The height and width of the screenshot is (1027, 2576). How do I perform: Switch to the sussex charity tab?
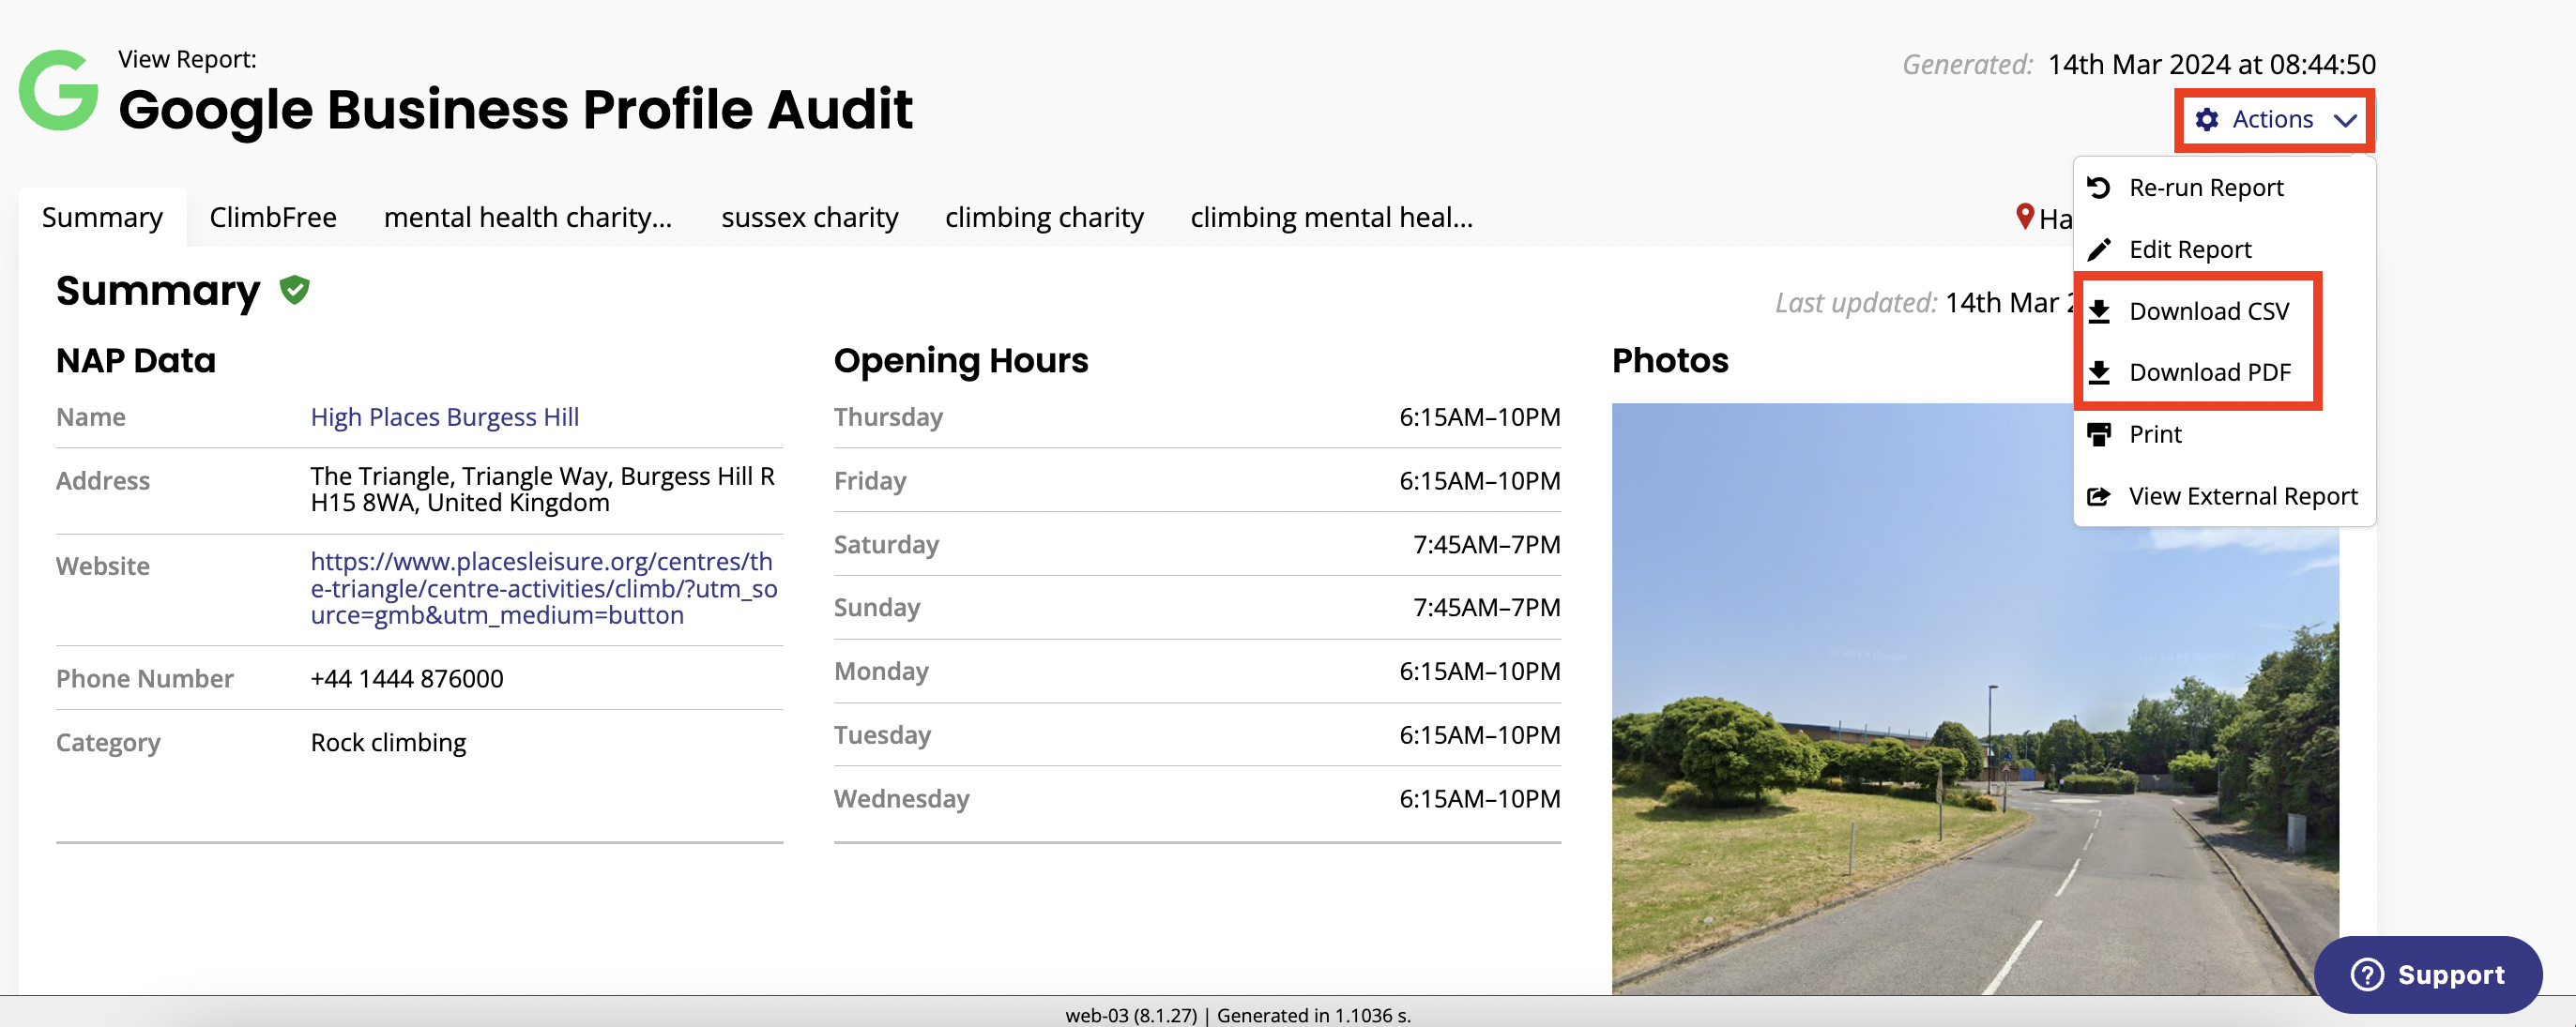click(810, 218)
